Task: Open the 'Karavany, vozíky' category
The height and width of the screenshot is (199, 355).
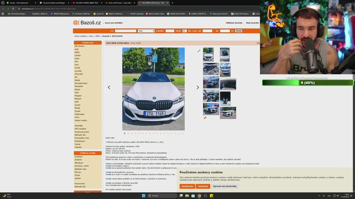Action: click(82, 166)
